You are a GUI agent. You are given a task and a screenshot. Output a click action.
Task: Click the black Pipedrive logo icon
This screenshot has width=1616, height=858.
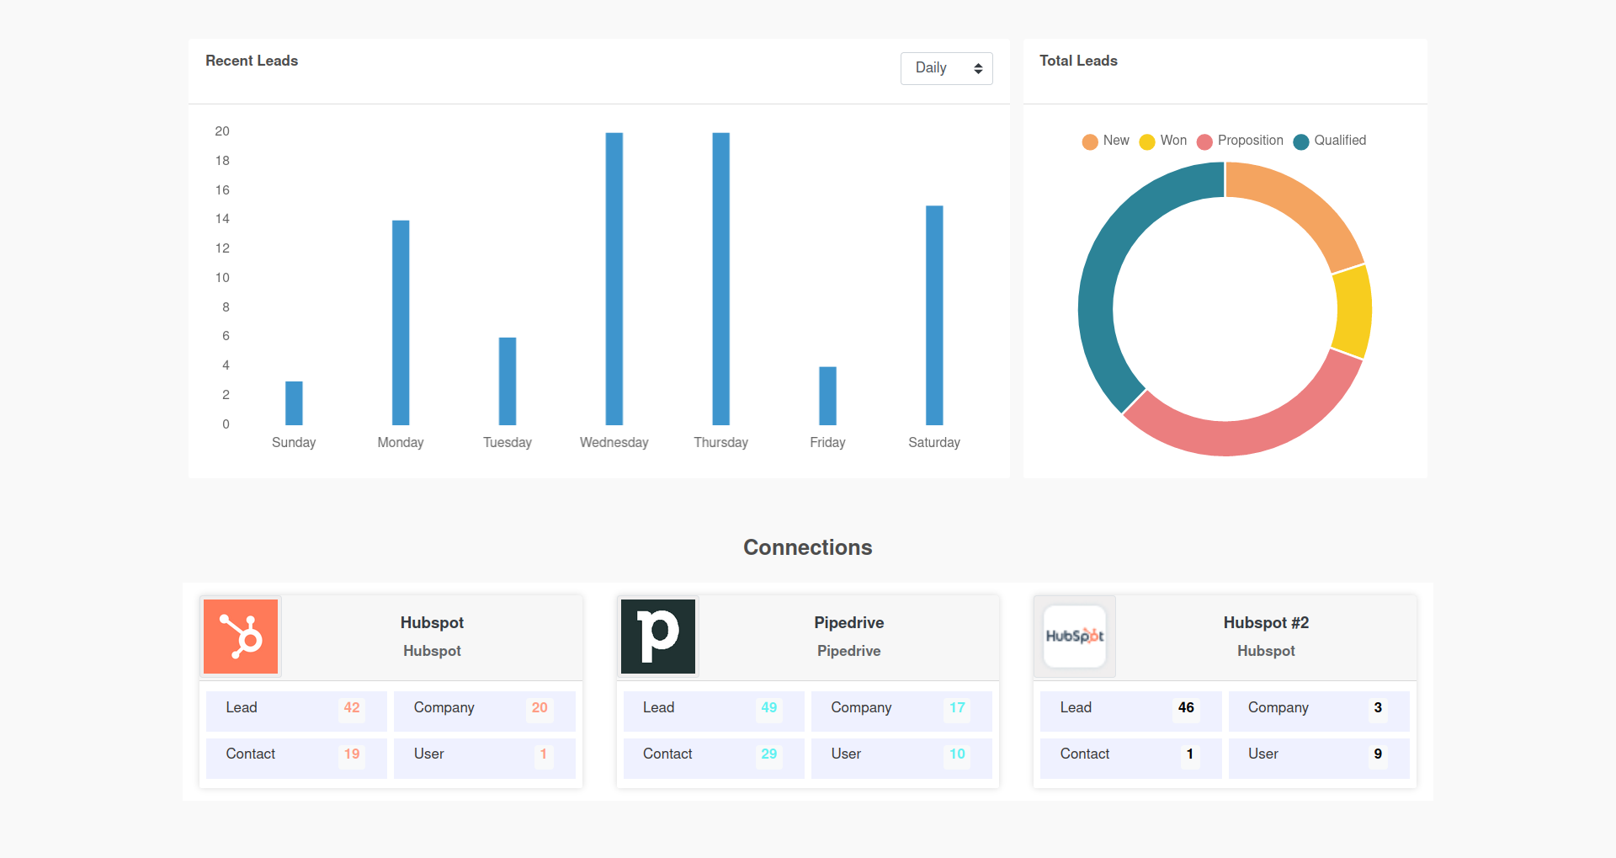click(x=658, y=637)
